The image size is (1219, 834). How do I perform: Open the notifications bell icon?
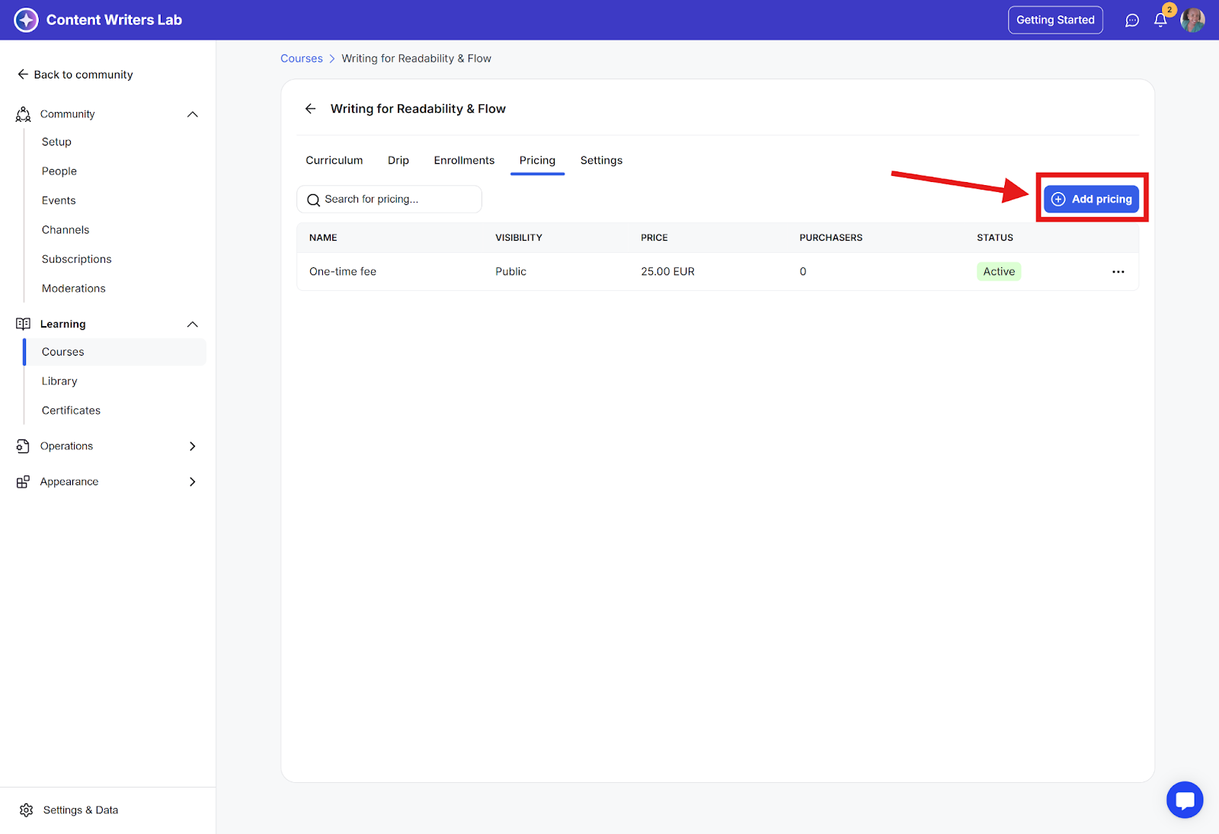[x=1160, y=21]
